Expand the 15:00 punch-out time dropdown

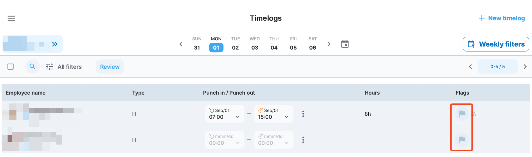click(x=286, y=117)
